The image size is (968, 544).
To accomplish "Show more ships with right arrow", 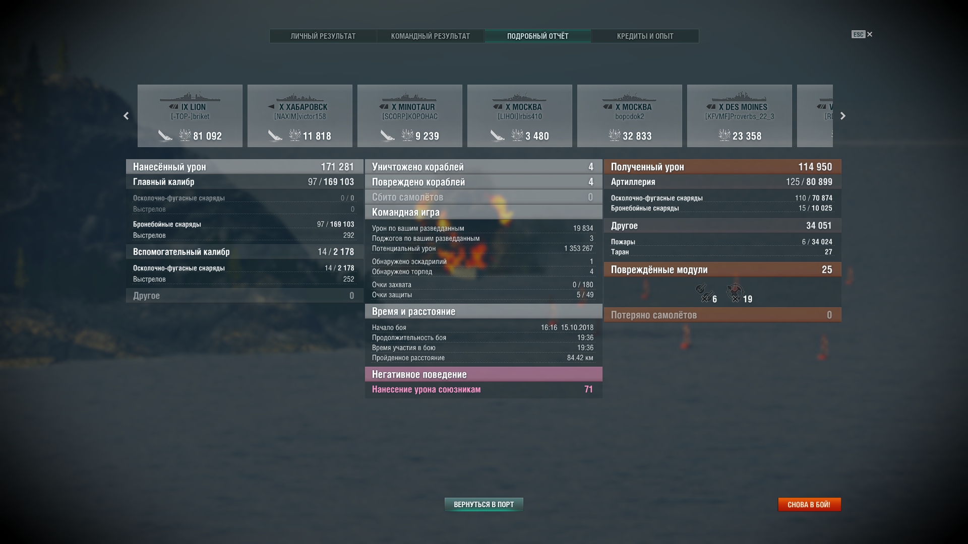I will tap(842, 116).
